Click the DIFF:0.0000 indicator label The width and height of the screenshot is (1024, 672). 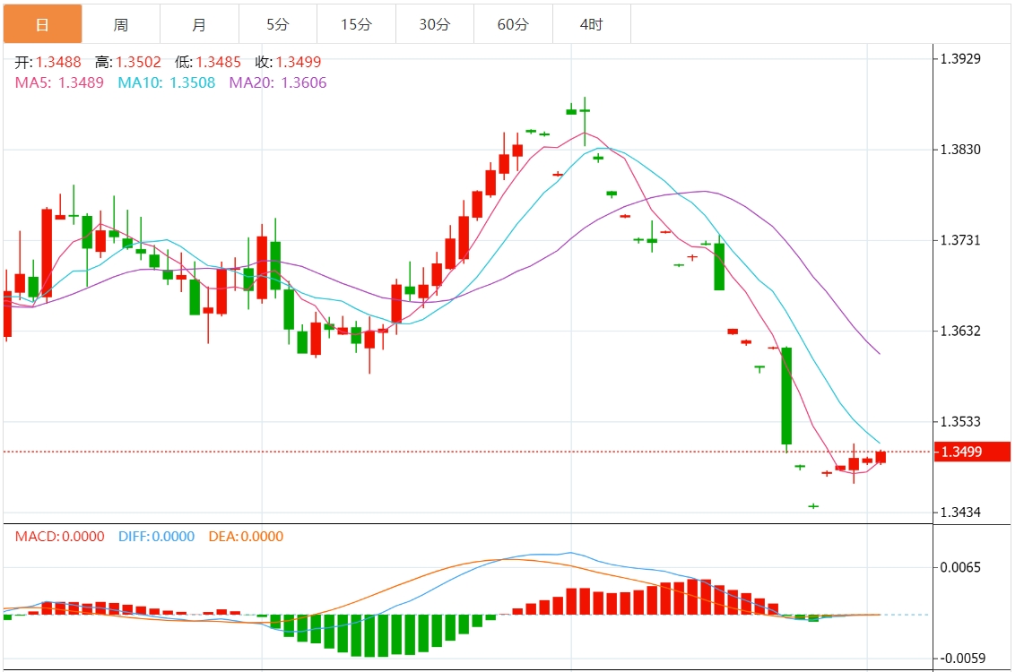tap(157, 537)
